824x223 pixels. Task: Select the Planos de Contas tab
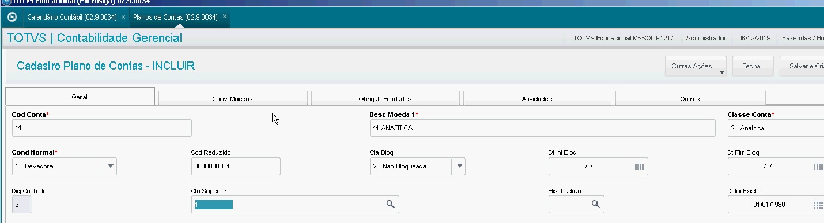point(175,17)
